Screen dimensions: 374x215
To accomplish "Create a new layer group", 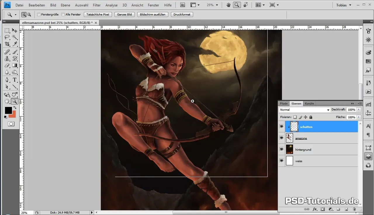I will [x=338, y=209].
